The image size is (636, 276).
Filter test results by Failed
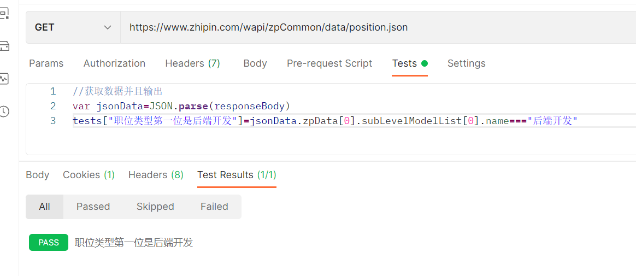pyautogui.click(x=214, y=207)
